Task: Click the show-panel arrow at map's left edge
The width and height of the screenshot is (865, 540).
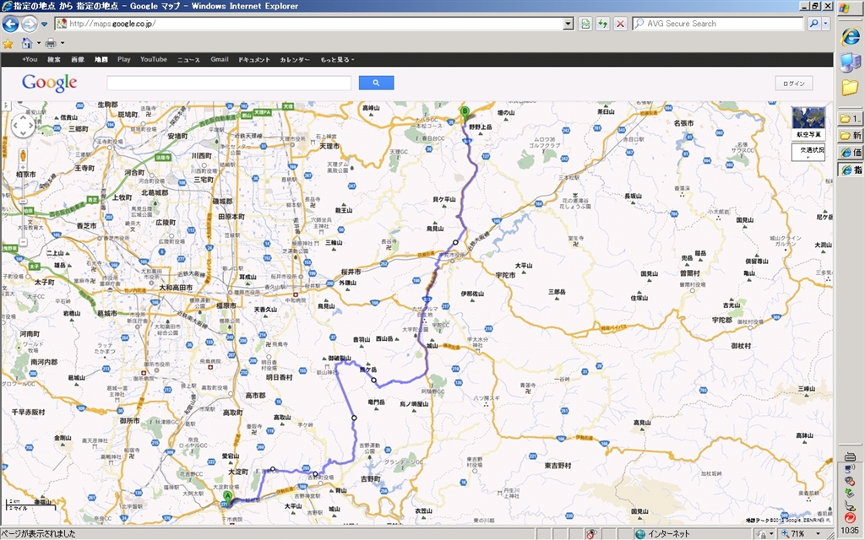Action: [5, 105]
